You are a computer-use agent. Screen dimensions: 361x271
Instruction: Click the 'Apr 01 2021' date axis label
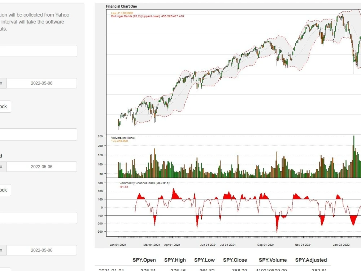point(172,245)
